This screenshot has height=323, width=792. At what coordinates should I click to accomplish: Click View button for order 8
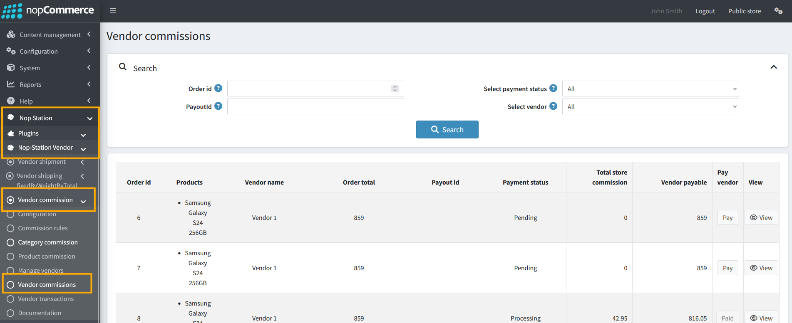pos(761,317)
